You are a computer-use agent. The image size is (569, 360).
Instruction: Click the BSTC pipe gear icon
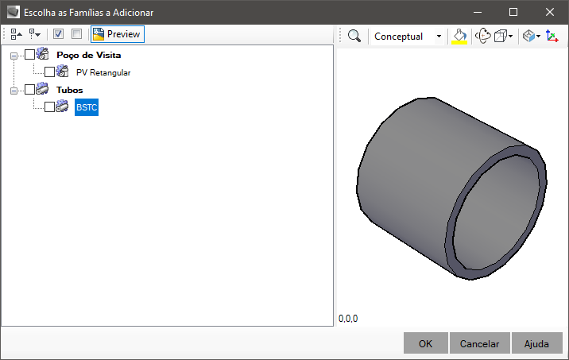click(x=62, y=106)
